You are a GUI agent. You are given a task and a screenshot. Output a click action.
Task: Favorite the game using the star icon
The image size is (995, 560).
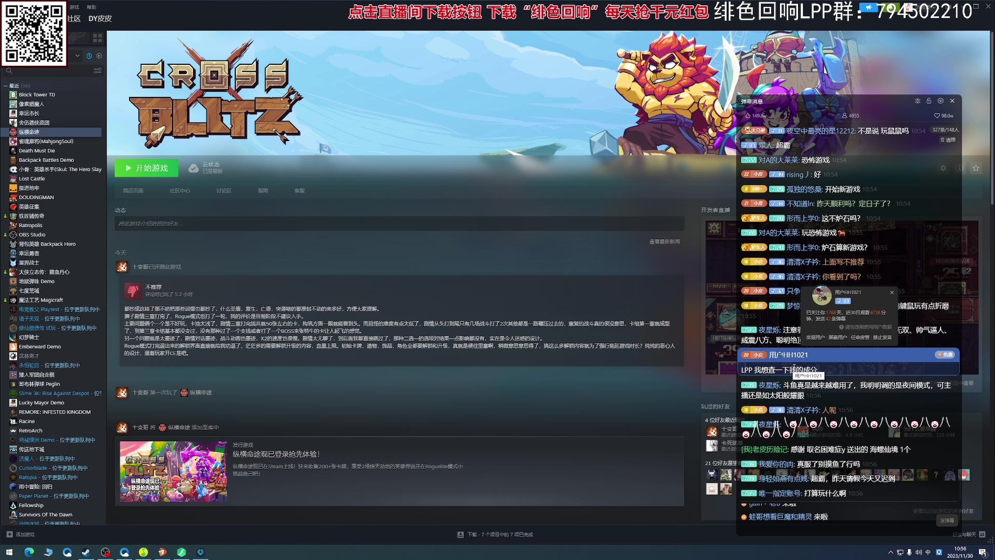point(976,168)
